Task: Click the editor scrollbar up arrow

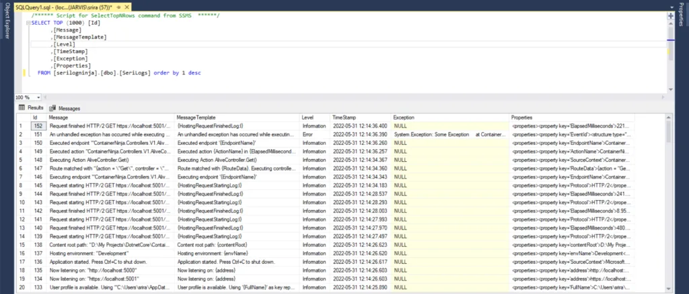Action: coord(671,23)
